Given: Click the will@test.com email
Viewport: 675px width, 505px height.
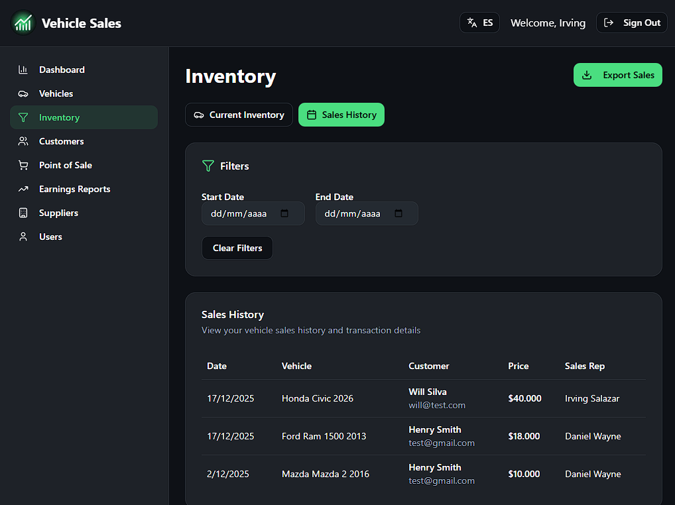Looking at the screenshot, I should (x=437, y=405).
